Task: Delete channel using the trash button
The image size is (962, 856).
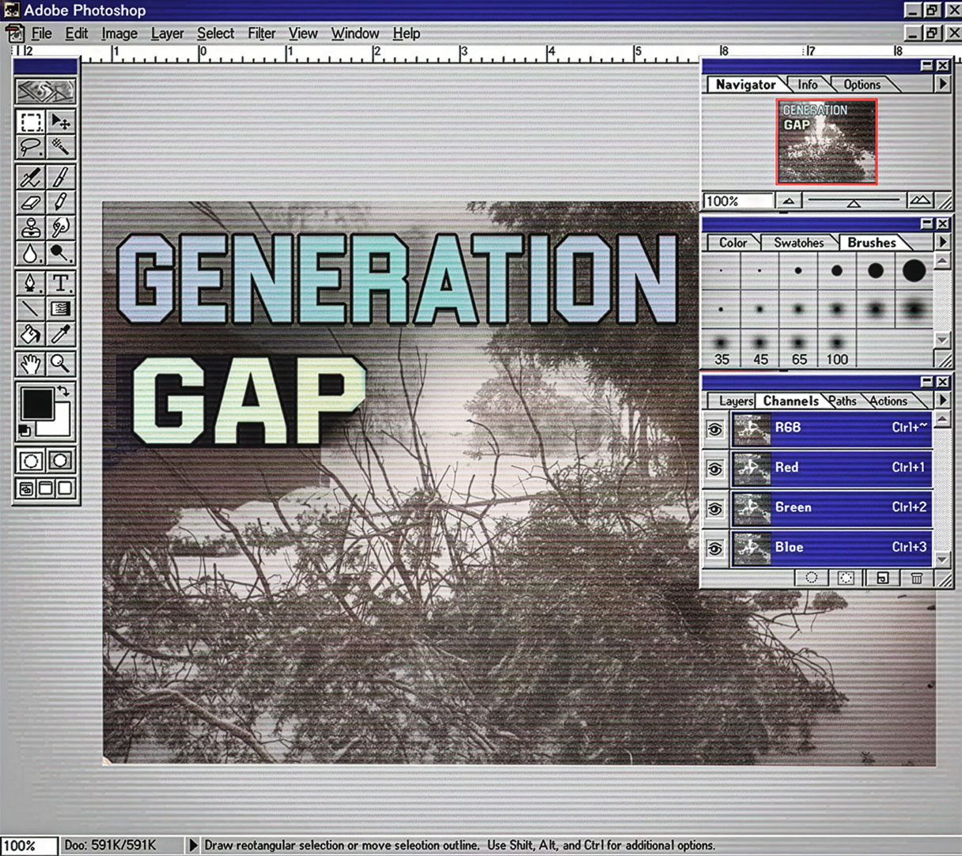Action: (916, 578)
